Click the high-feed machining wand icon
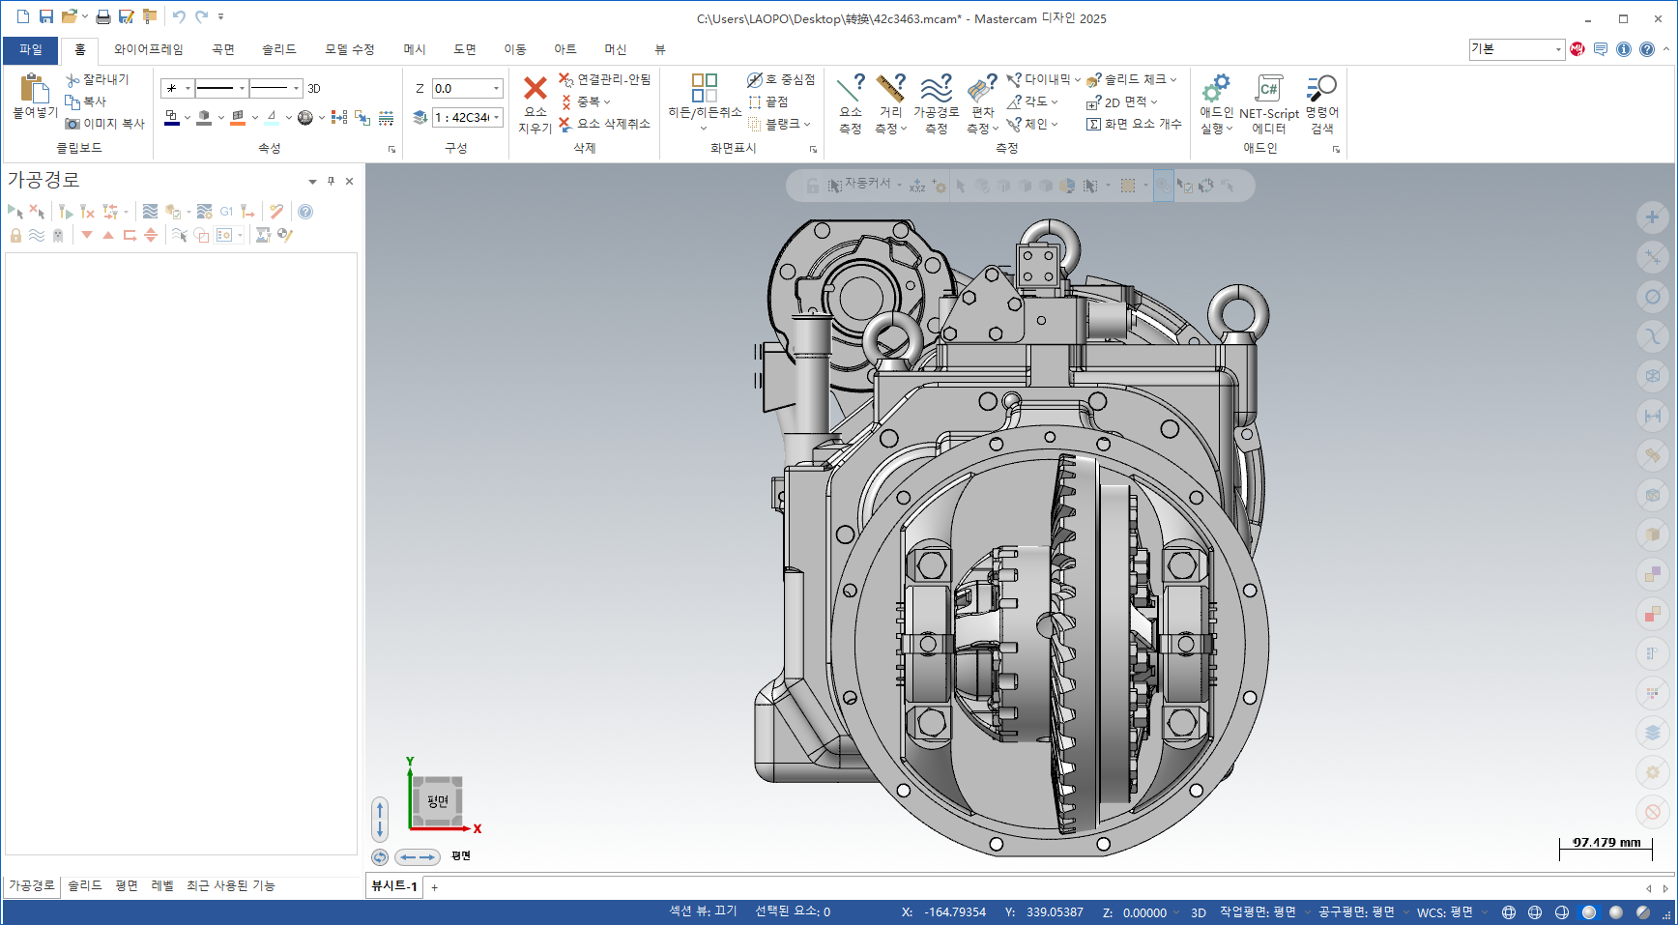The width and height of the screenshot is (1678, 925). pyautogui.click(x=276, y=212)
